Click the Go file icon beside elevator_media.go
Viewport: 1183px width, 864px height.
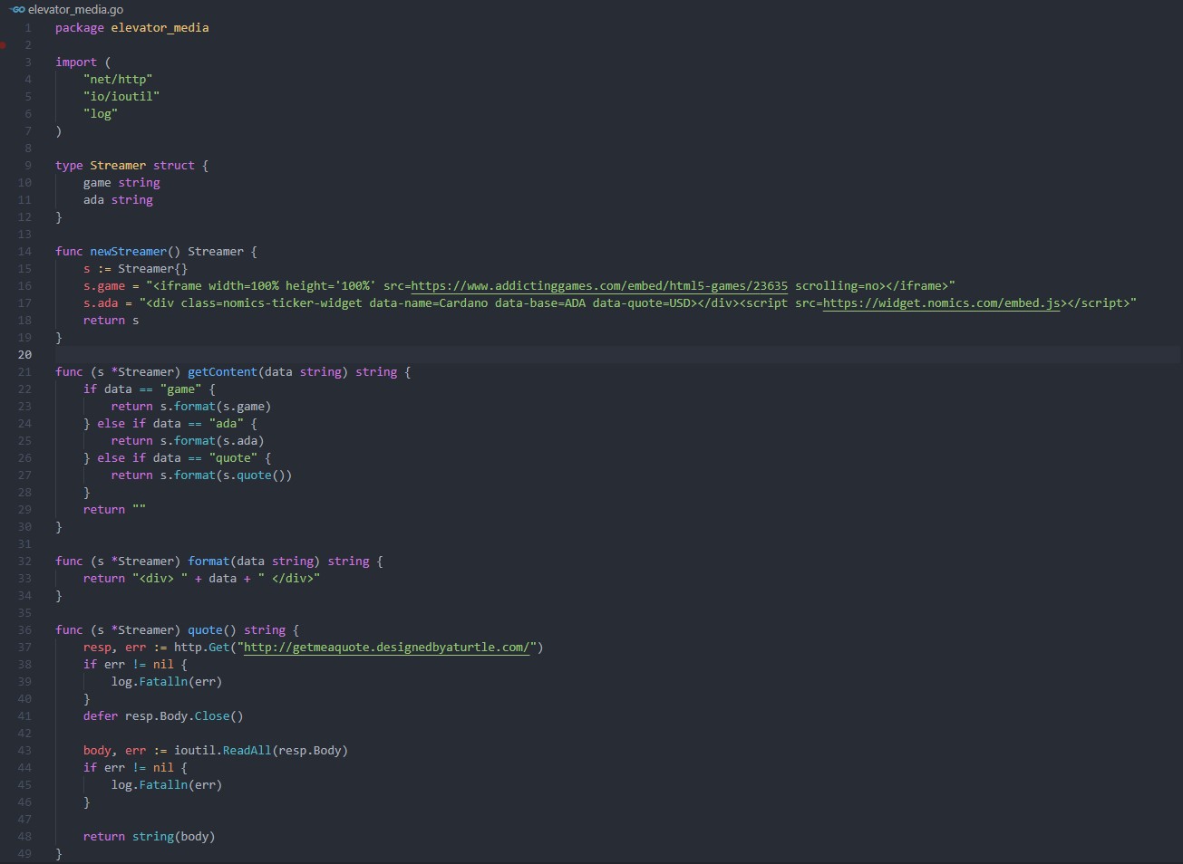[x=17, y=9]
